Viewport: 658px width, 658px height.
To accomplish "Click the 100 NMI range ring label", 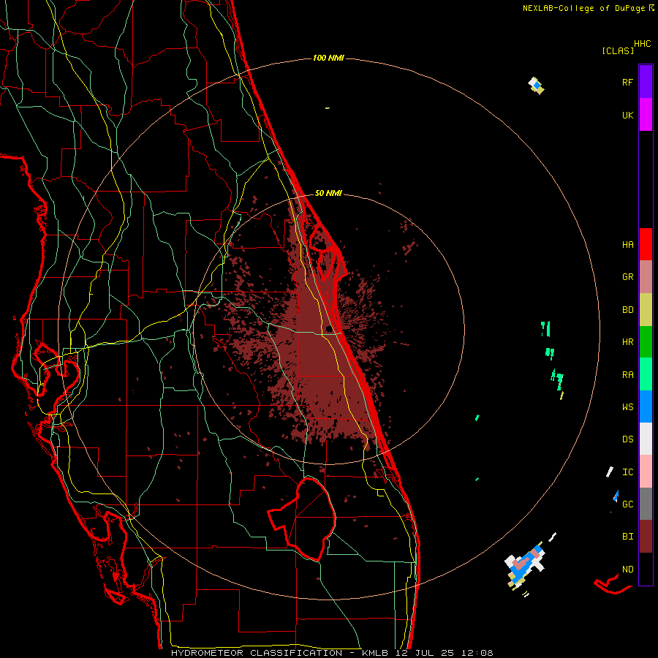I will 328,58.
